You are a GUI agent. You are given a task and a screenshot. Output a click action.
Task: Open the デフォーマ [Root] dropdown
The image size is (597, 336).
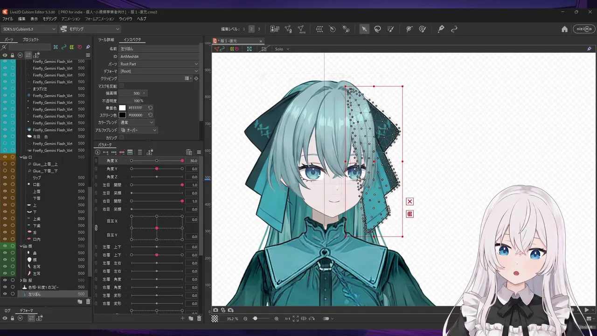[x=159, y=71]
